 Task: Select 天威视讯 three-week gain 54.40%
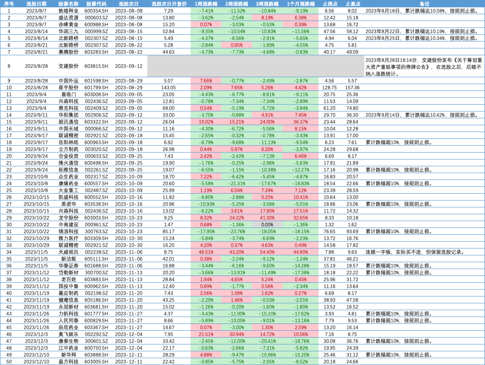[x=267, y=252]
